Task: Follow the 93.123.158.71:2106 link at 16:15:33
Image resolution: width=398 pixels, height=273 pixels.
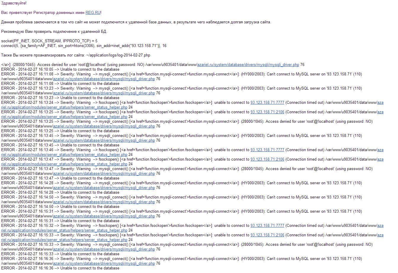Action: point(267,235)
